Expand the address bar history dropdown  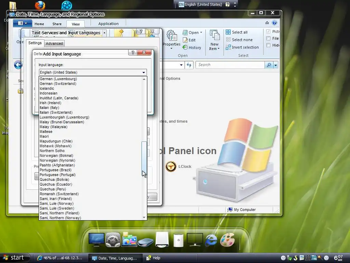click(x=181, y=65)
